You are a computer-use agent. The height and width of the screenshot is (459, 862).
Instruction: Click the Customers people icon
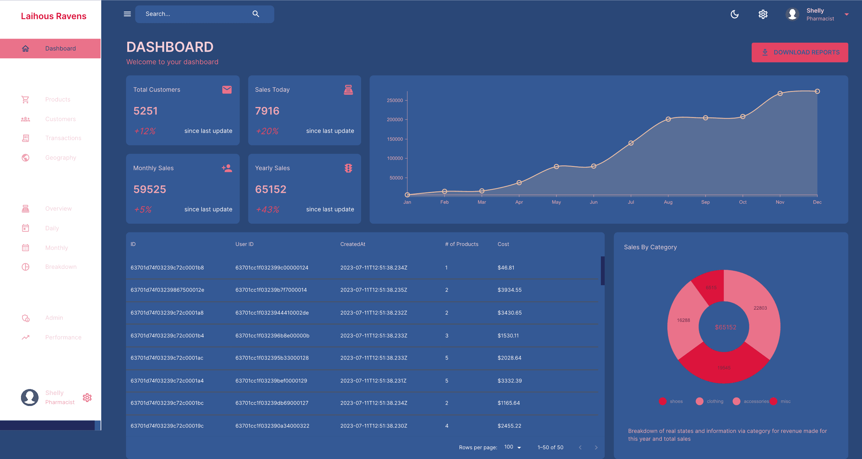[x=25, y=119]
